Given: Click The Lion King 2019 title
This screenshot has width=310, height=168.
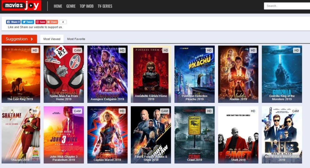Looking at the screenshot, I should pos(20,99).
